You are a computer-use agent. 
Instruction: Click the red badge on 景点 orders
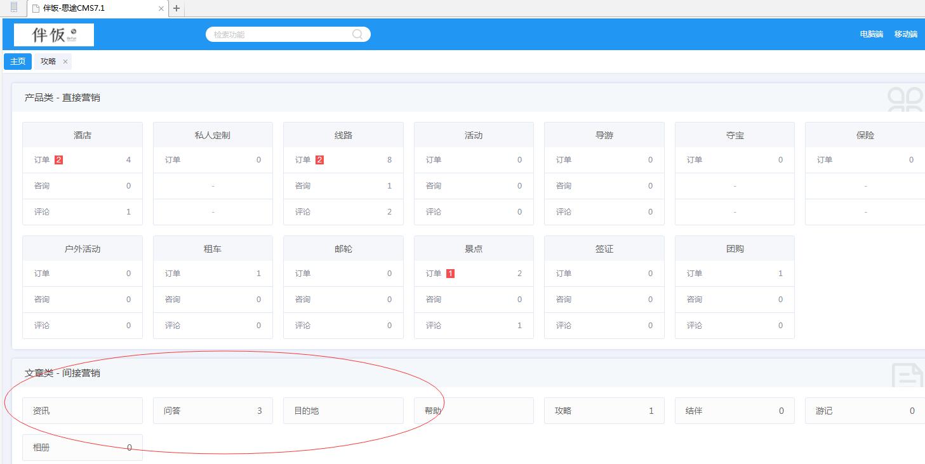[x=450, y=274]
